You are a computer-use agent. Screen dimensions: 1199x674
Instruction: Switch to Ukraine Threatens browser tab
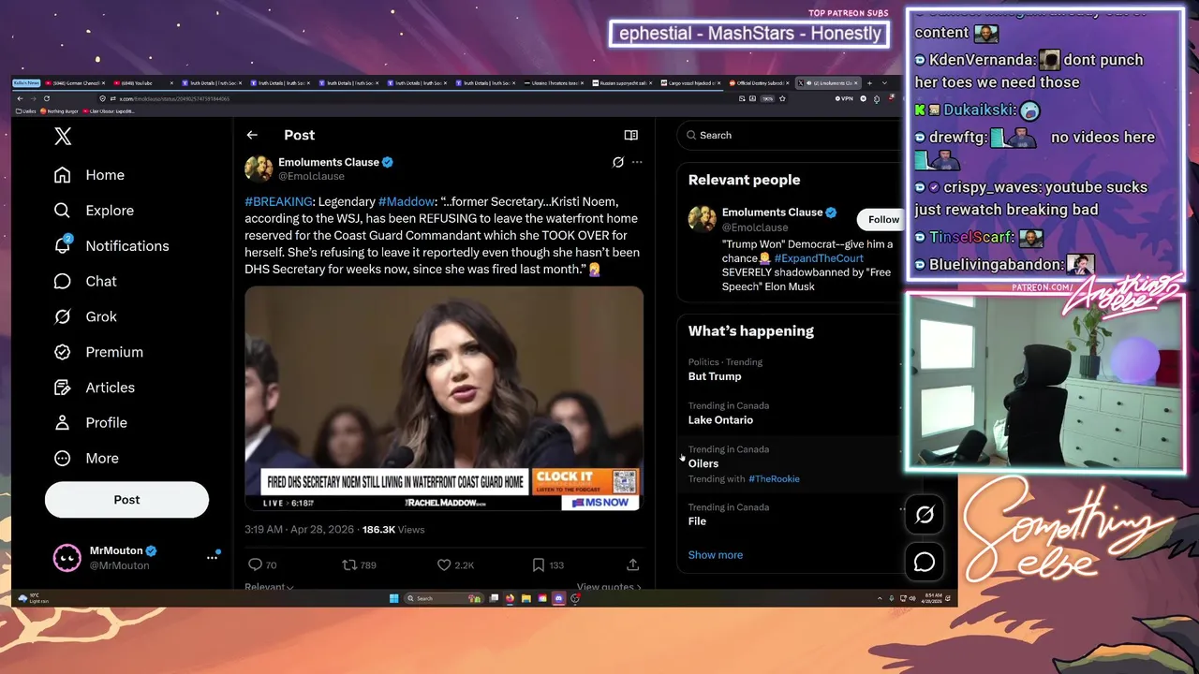(x=555, y=83)
